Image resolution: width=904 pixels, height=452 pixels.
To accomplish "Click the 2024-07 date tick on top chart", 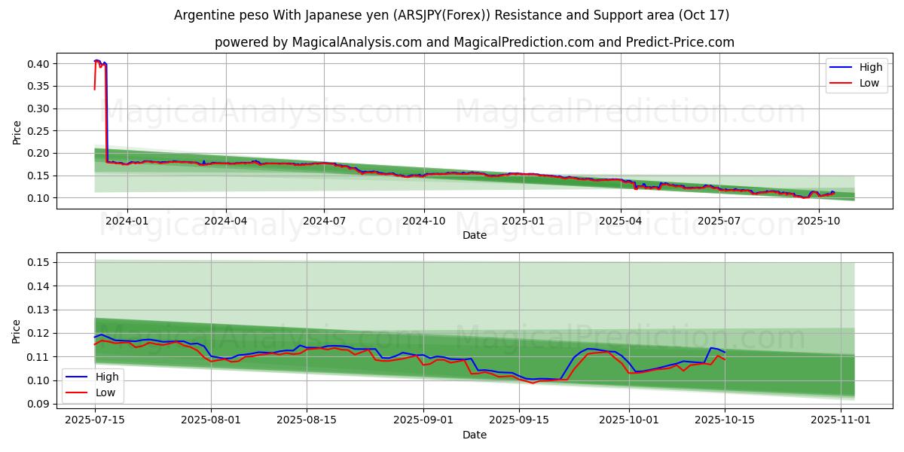I will (x=324, y=221).
